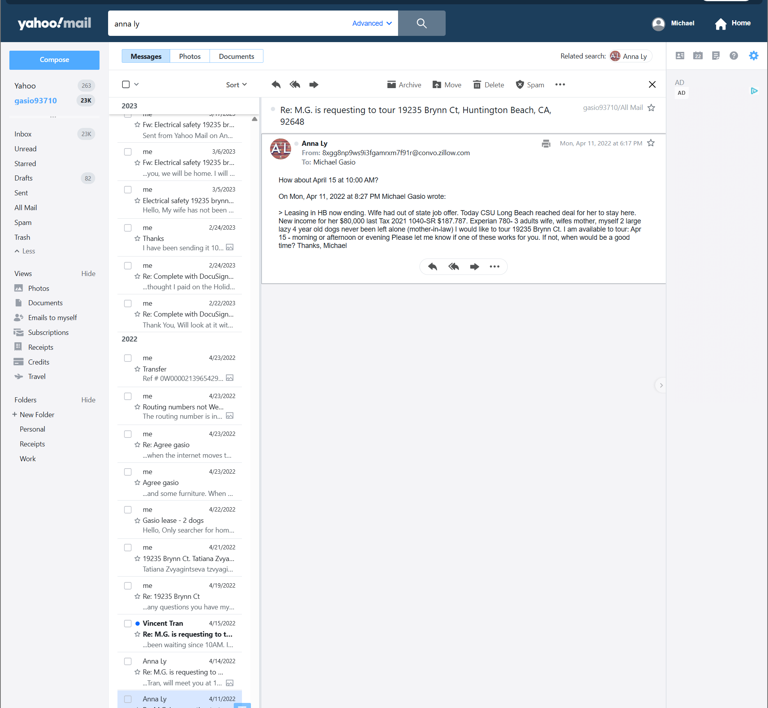The image size is (768, 708).
Task: Click the search magnifier button
Action: (421, 23)
